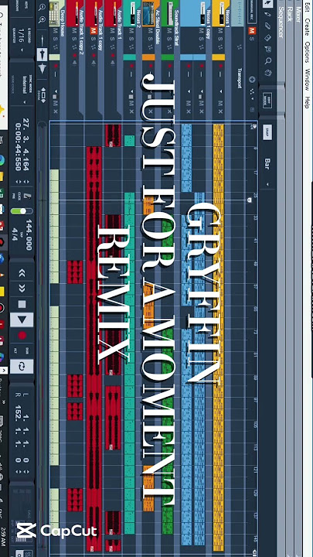Delete the Deep House lane with X
This screenshot has height=557, width=313.
[x=56, y=111]
